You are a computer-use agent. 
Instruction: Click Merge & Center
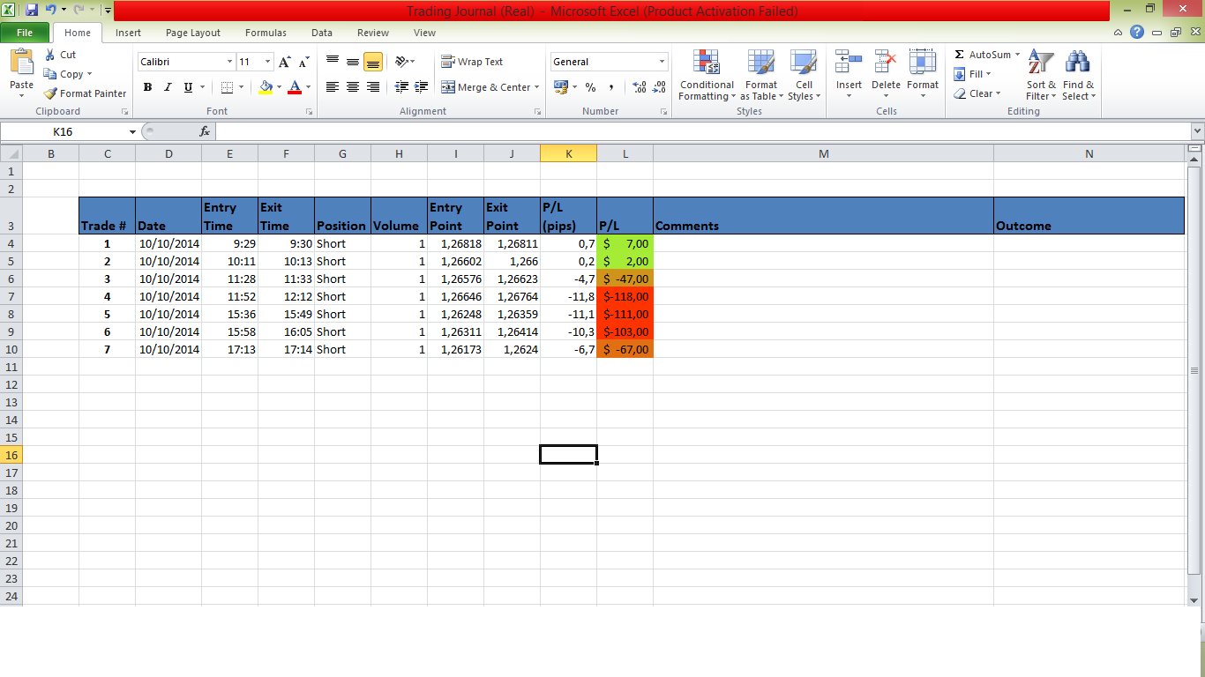pos(485,87)
